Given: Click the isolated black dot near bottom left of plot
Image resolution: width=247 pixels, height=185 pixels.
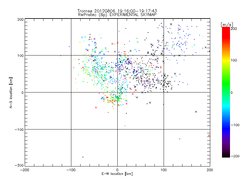Looking at the screenshot, I should [x=83, y=157].
